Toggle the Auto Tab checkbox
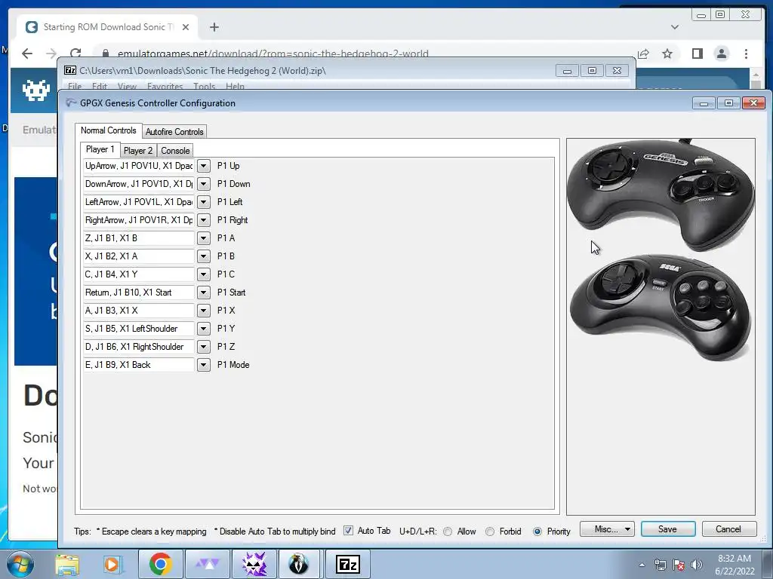Image resolution: width=773 pixels, height=579 pixels. coord(348,531)
